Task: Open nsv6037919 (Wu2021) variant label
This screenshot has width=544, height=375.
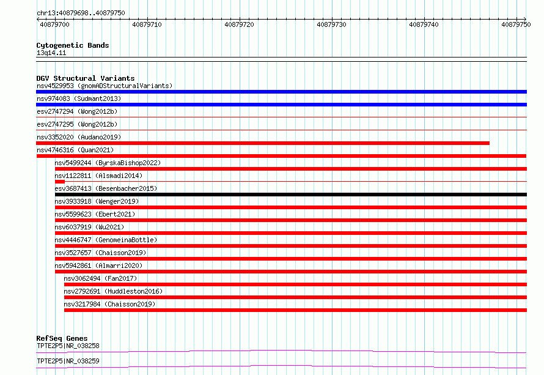Action: 89,227
